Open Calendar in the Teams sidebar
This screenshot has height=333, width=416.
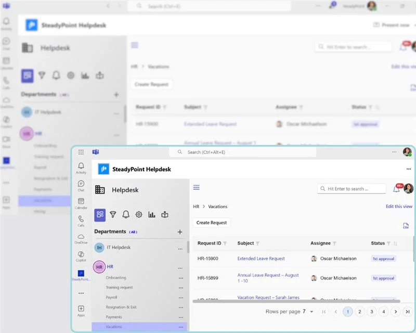[x=81, y=203]
